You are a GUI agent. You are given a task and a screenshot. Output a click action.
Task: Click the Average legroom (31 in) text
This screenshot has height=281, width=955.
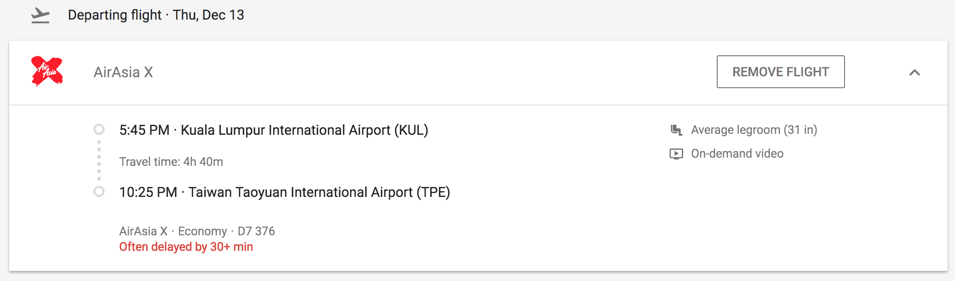pyautogui.click(x=754, y=130)
